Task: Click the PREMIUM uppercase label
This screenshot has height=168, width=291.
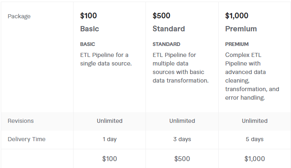Action: (237, 44)
